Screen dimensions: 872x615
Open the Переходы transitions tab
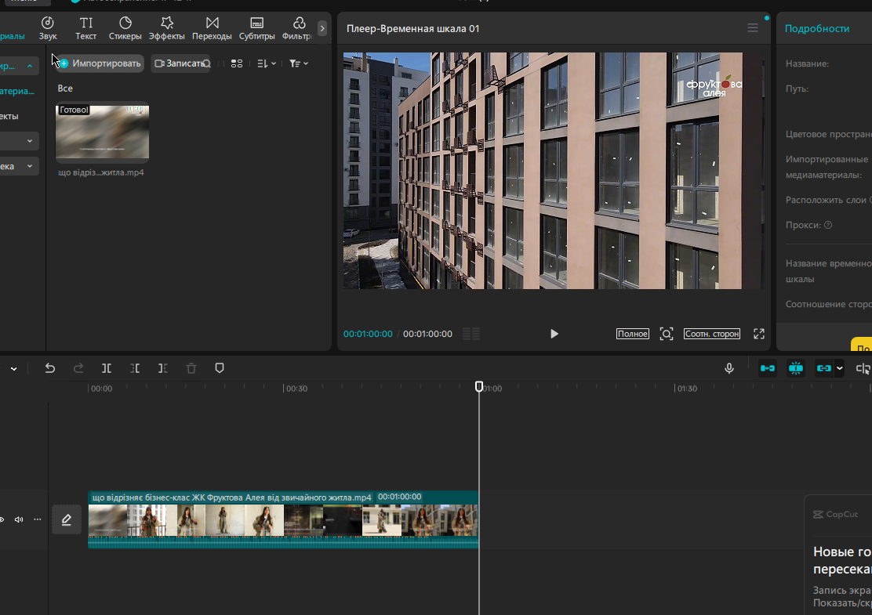(212, 28)
